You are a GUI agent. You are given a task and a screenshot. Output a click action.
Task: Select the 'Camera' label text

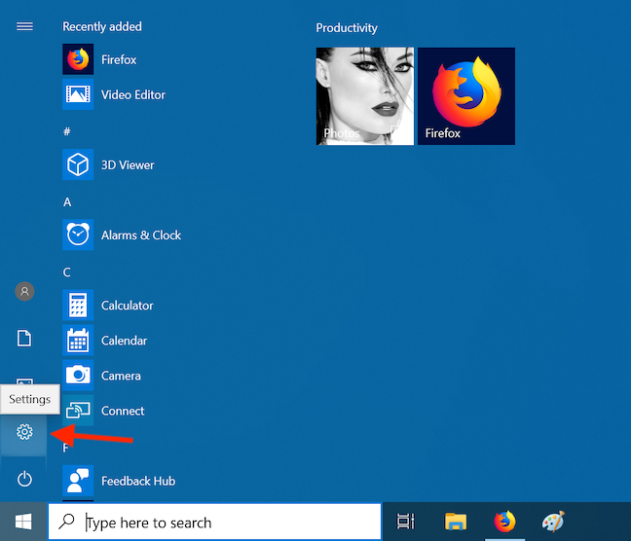[x=121, y=376]
